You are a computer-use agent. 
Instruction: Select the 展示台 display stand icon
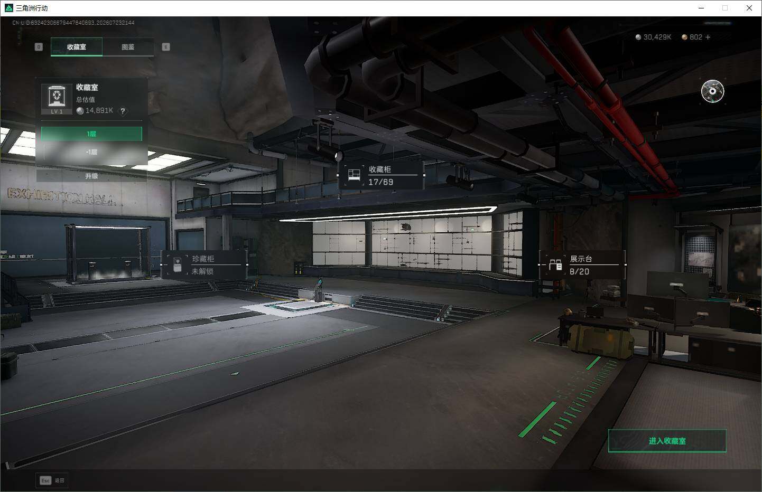tap(555, 264)
